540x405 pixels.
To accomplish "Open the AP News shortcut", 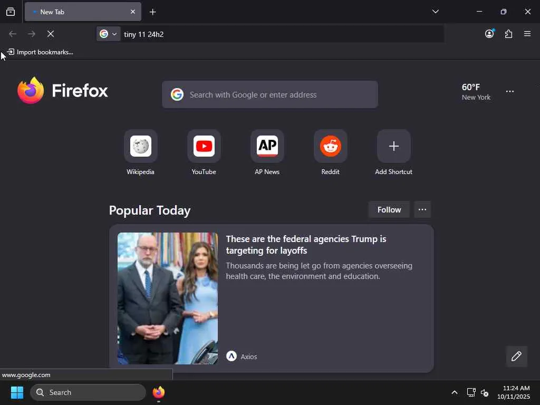I will (267, 153).
